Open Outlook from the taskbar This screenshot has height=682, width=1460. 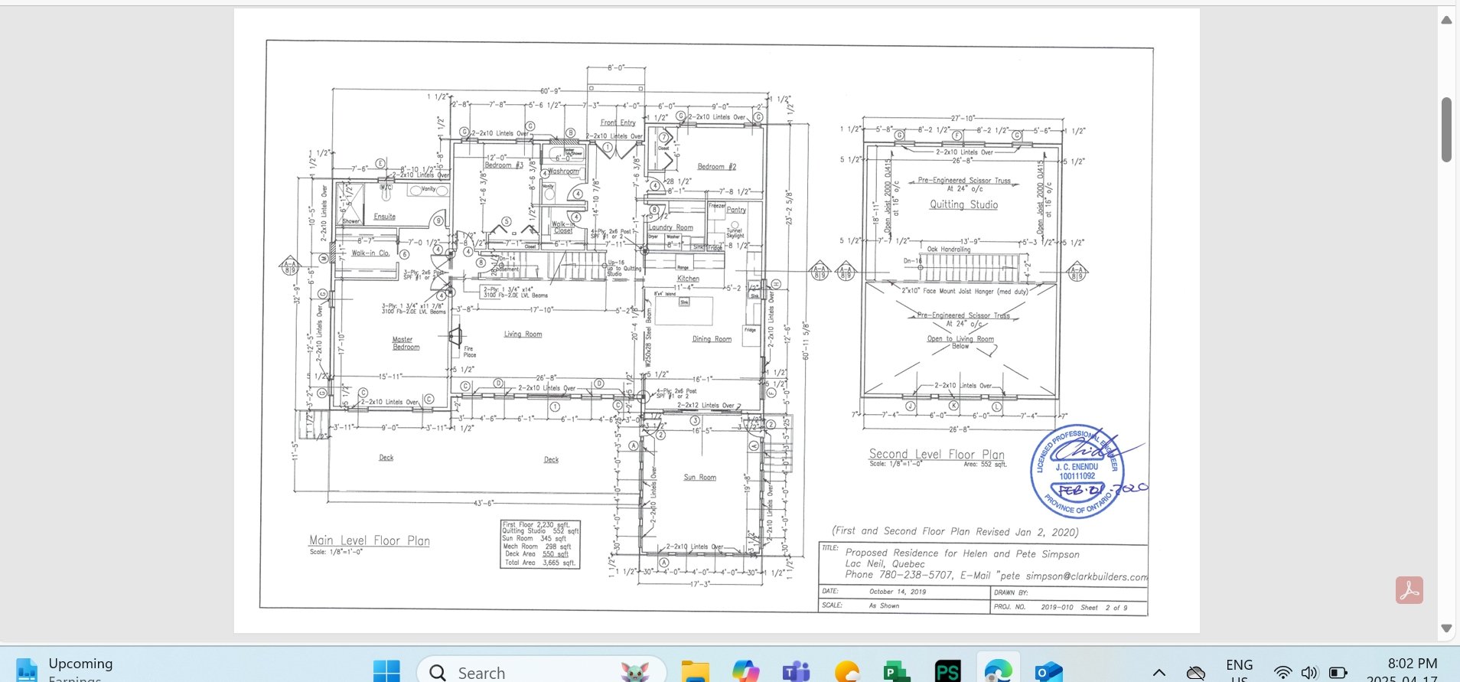click(1048, 671)
